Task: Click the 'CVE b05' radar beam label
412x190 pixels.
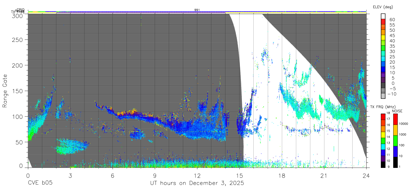Action: click(40, 183)
